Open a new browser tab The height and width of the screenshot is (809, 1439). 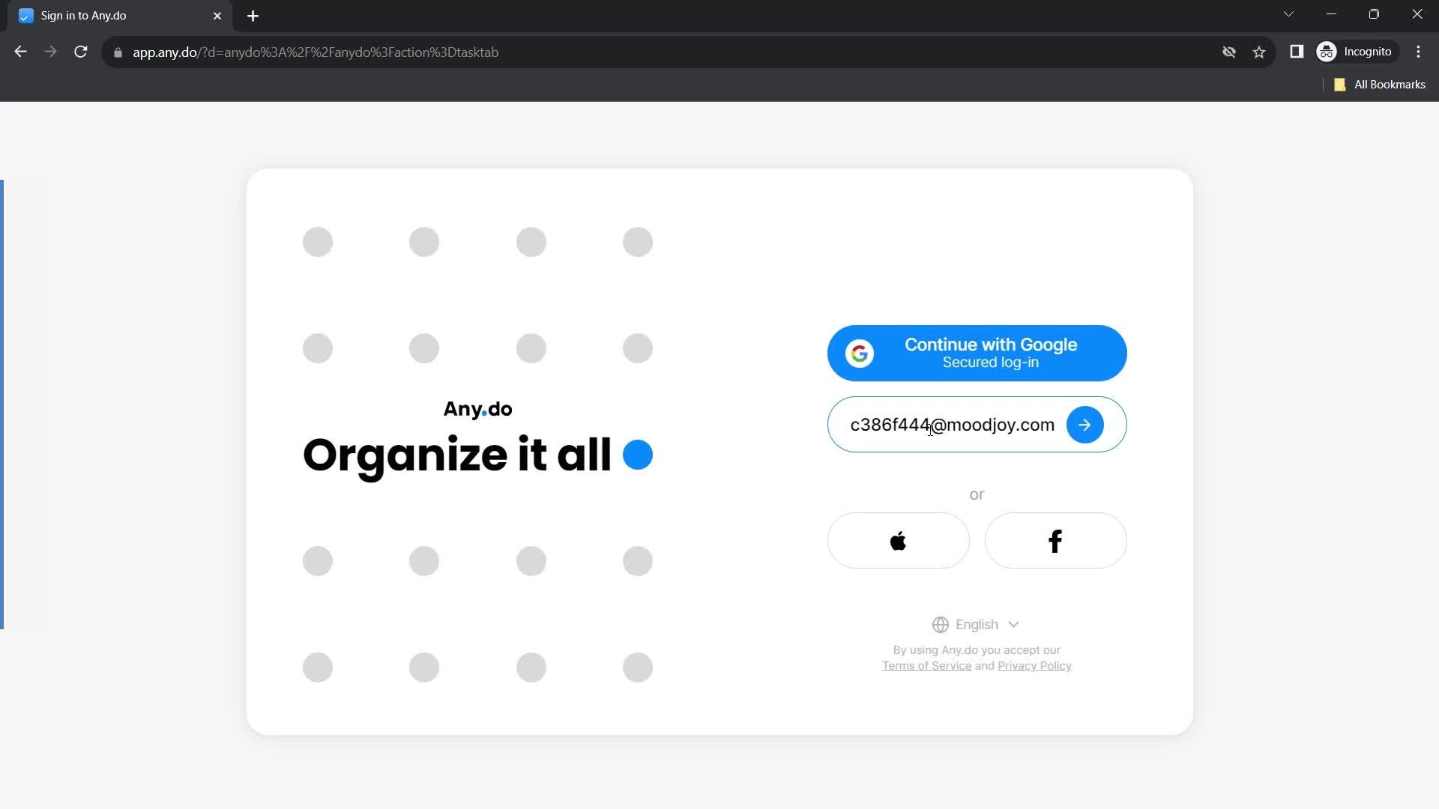click(253, 16)
